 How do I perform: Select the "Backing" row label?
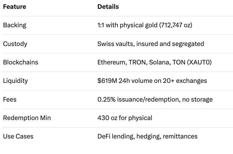14,25
